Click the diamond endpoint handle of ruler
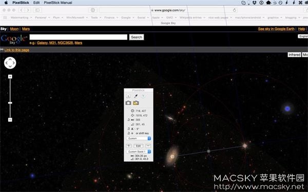Screen dimensions: 308x192 tap(245, 146)
